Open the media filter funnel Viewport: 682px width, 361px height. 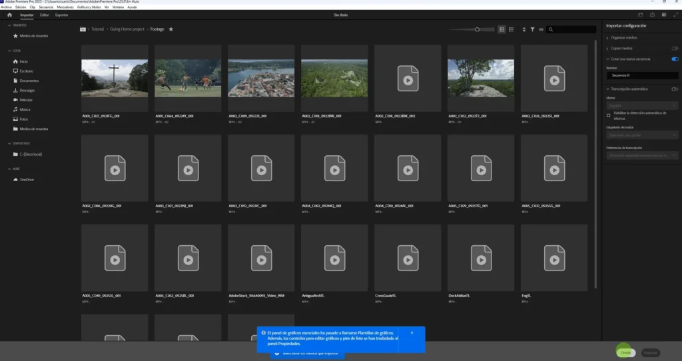532,29
